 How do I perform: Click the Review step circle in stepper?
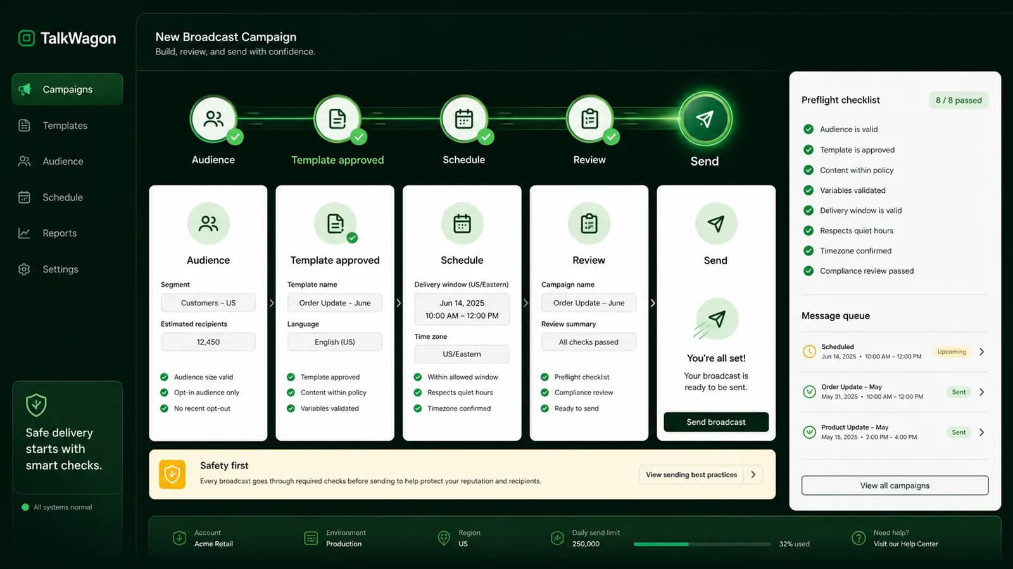[589, 119]
